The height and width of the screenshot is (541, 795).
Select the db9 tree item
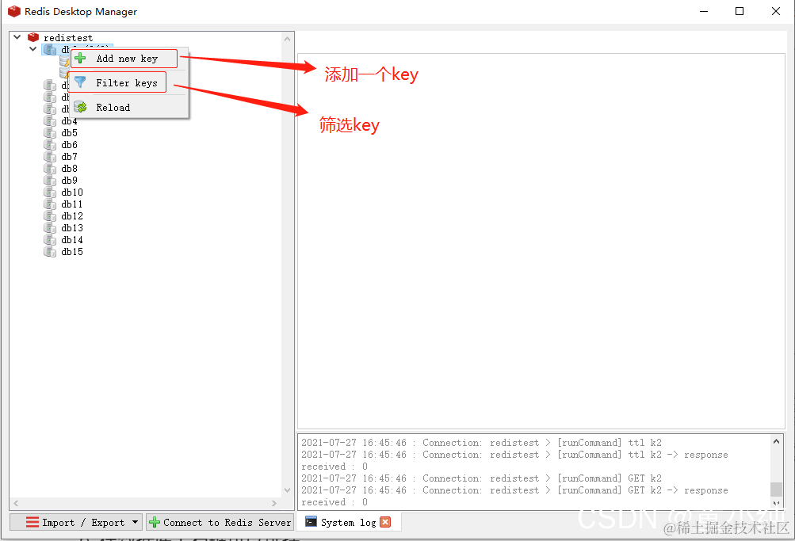69,181
